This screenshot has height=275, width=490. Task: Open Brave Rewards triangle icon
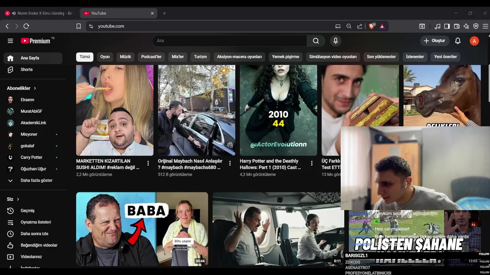(x=382, y=26)
